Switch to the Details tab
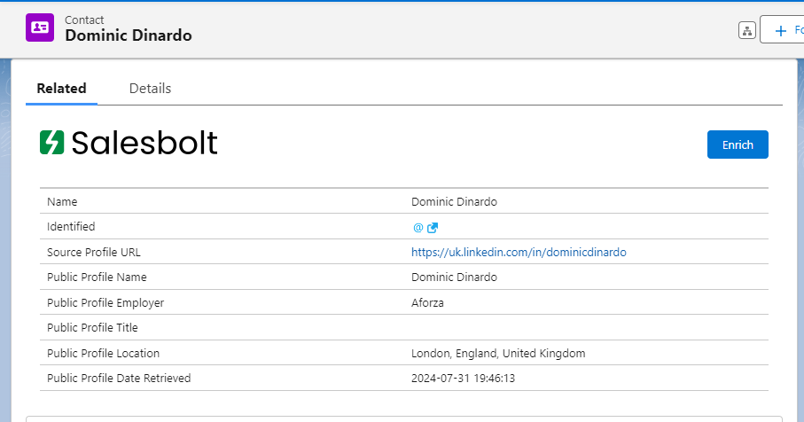 tap(150, 88)
